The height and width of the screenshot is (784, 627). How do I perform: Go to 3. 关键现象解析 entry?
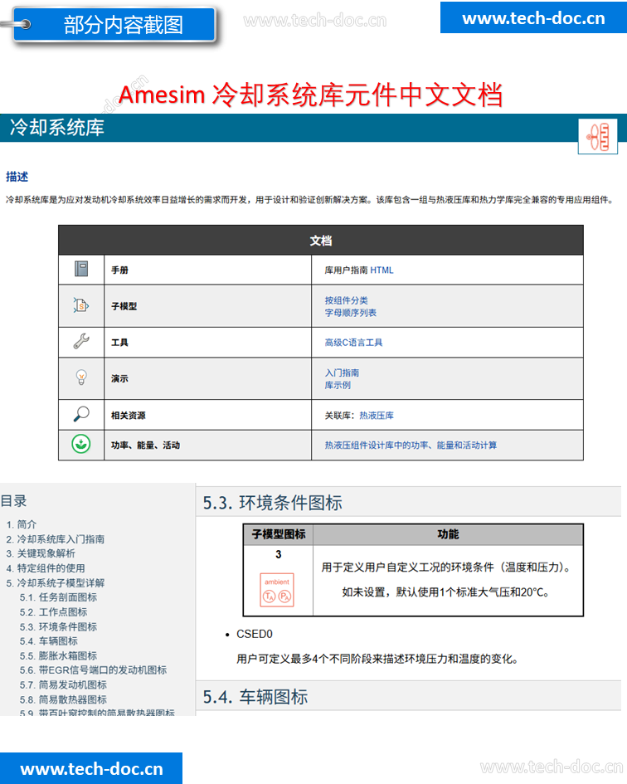point(41,553)
